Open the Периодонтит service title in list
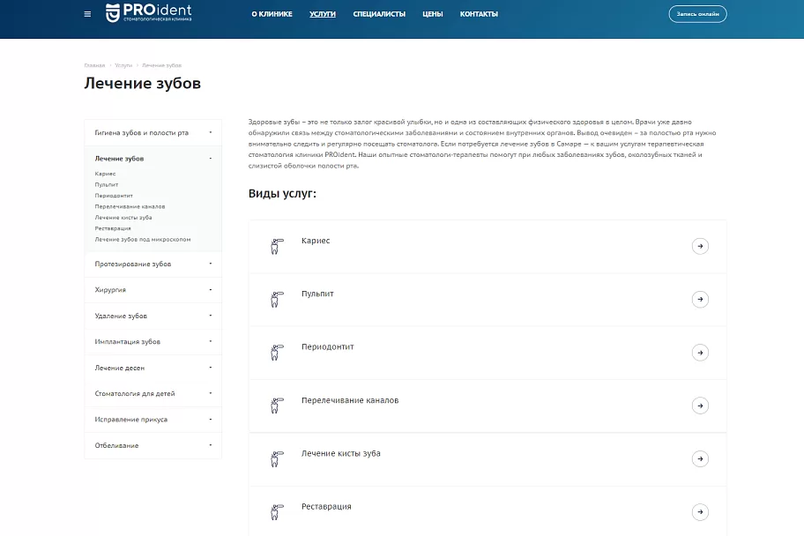Screen dimensions: 804x536 pyautogui.click(x=328, y=346)
